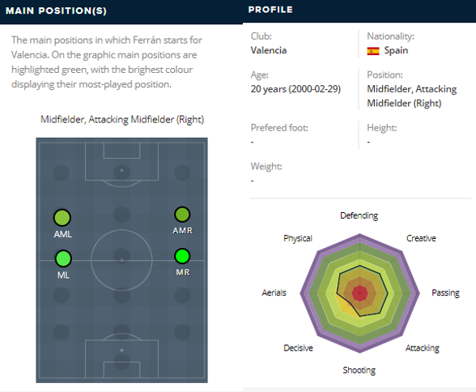
Task: Click the Passing label on the chart
Action: coord(445,292)
